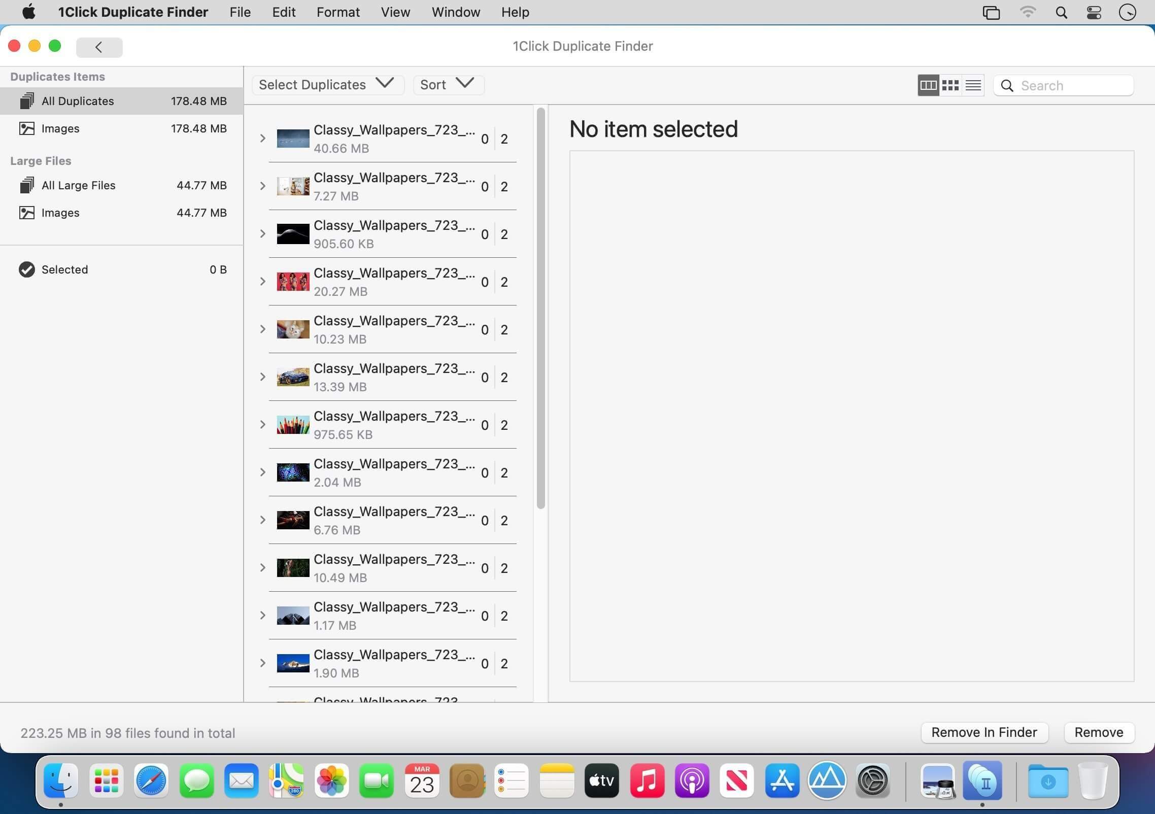Image resolution: width=1155 pixels, height=814 pixels.
Task: Expand the 905.60 KB wallpaper group
Action: pyautogui.click(x=262, y=234)
